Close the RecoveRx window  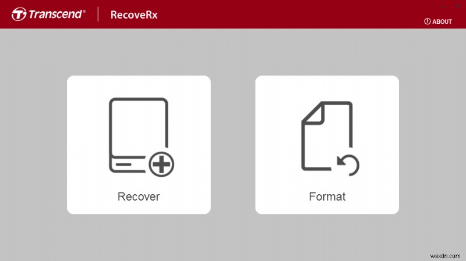point(458,6)
